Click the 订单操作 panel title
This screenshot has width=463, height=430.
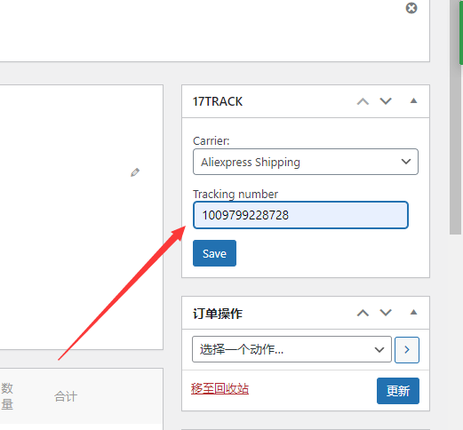coord(218,314)
